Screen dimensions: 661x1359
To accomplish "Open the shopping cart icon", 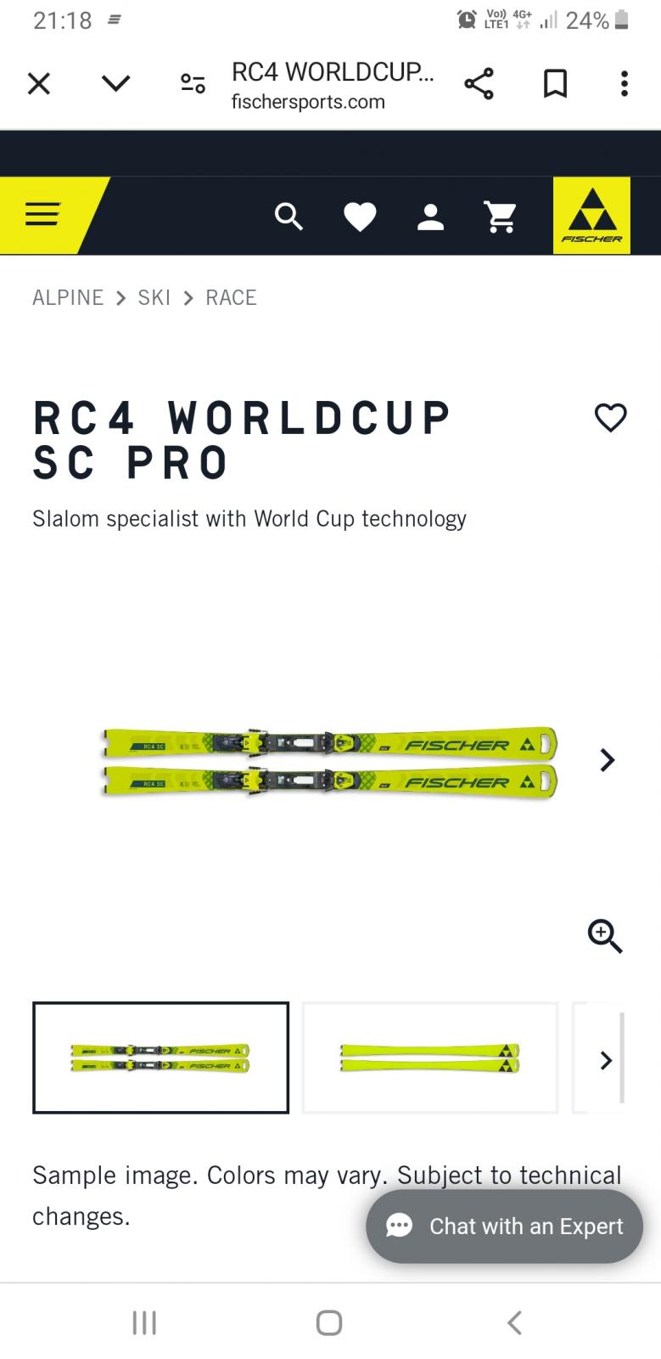I will [x=501, y=217].
